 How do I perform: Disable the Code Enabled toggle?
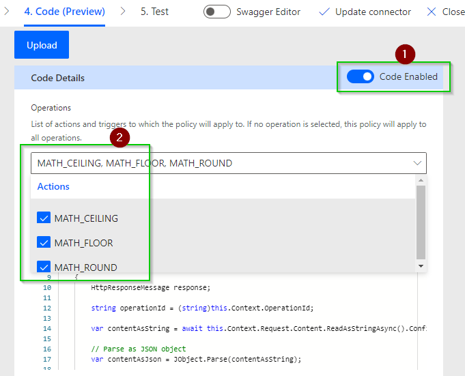pos(360,76)
